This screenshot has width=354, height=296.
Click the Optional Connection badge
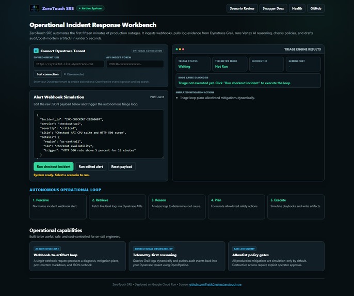click(x=148, y=51)
